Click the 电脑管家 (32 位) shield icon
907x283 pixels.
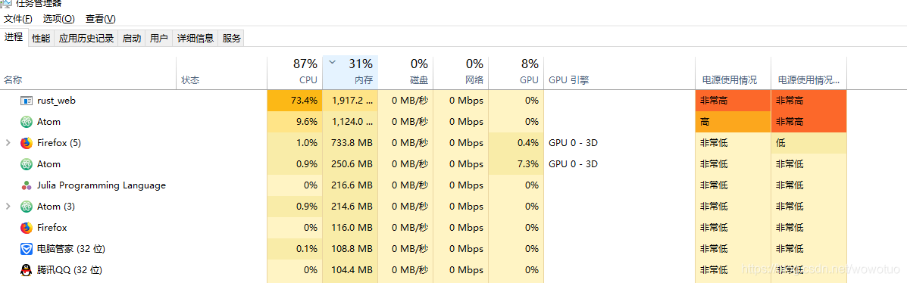[x=26, y=249]
